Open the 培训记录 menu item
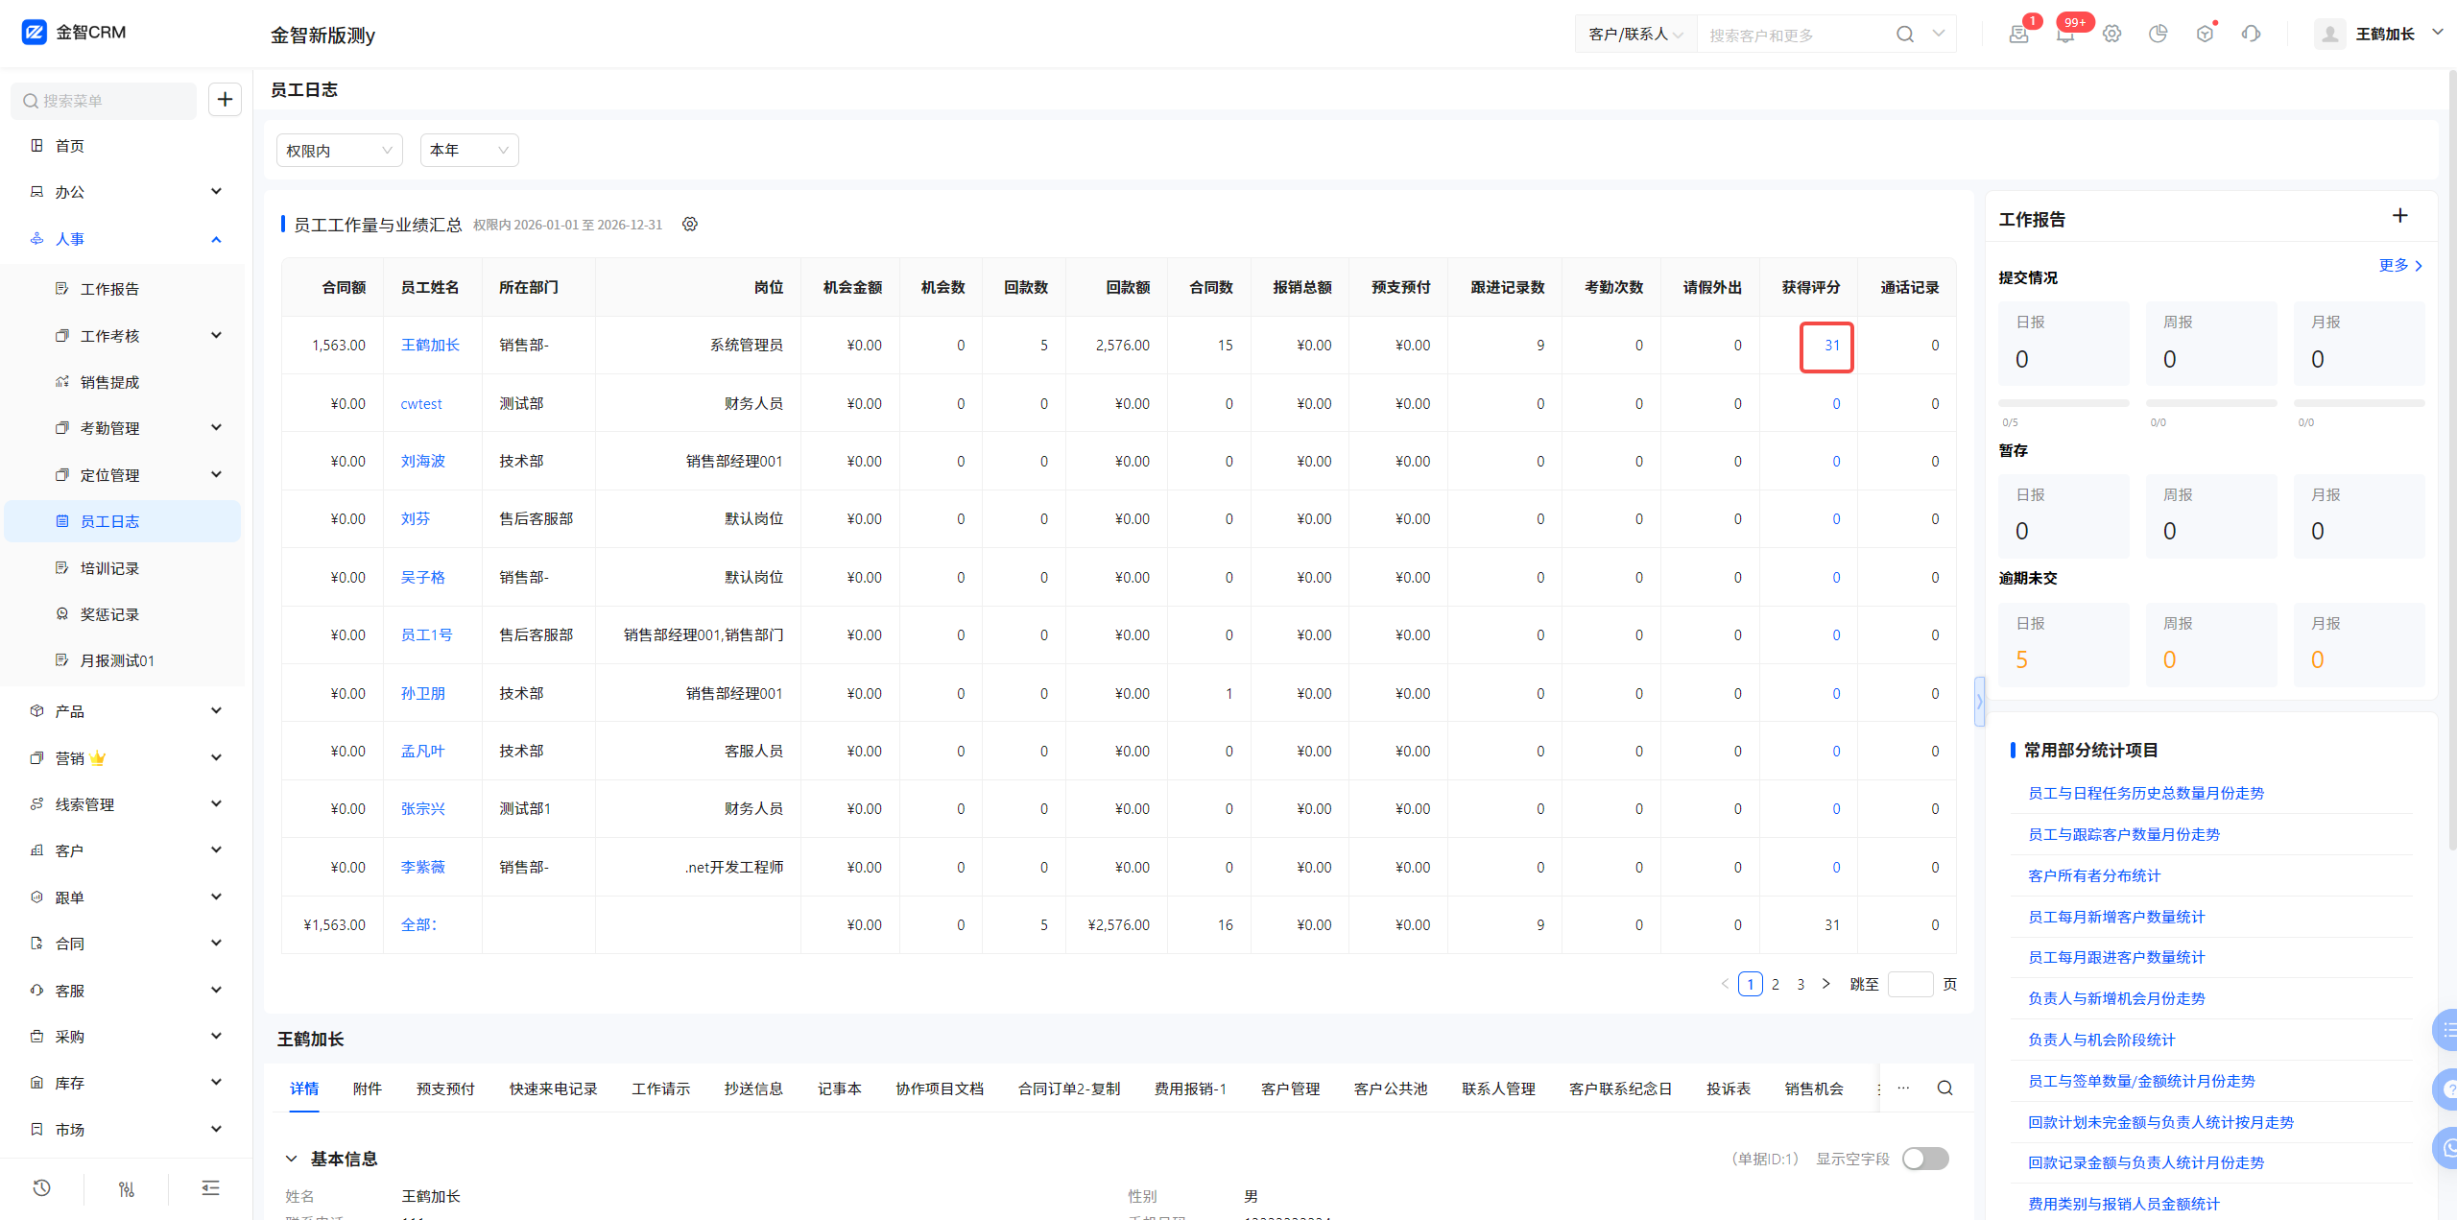The width and height of the screenshot is (2457, 1220). [x=109, y=568]
